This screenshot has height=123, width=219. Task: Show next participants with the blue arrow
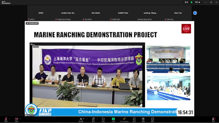tap(195, 13)
